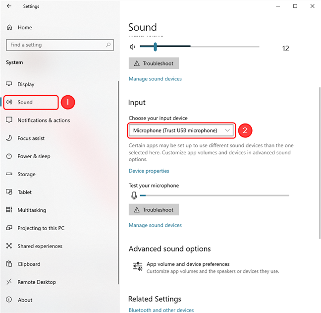The image size is (321, 313).
Task: Open the input device dropdown
Action: click(181, 130)
